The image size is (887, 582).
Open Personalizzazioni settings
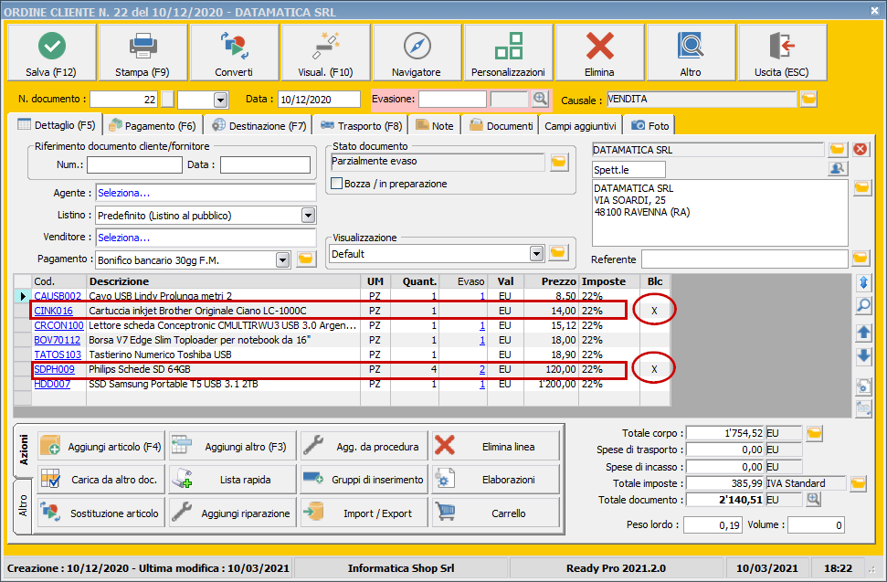[508, 52]
